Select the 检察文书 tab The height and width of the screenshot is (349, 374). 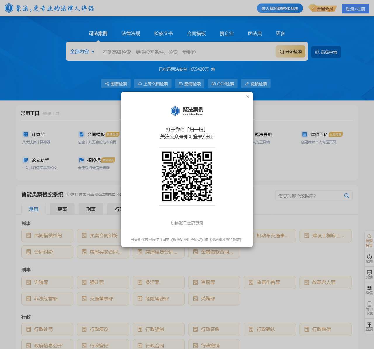164,33
